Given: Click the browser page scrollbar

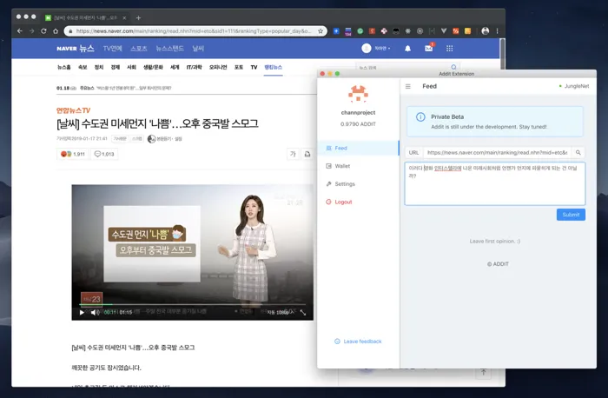Looking at the screenshot, I should tap(503, 54).
